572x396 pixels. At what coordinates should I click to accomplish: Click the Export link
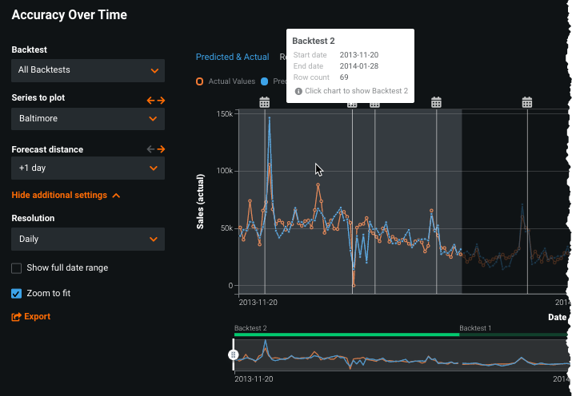[x=31, y=317]
